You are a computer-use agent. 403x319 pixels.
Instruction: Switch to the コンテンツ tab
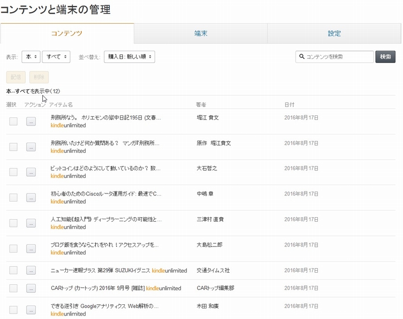[x=67, y=33]
